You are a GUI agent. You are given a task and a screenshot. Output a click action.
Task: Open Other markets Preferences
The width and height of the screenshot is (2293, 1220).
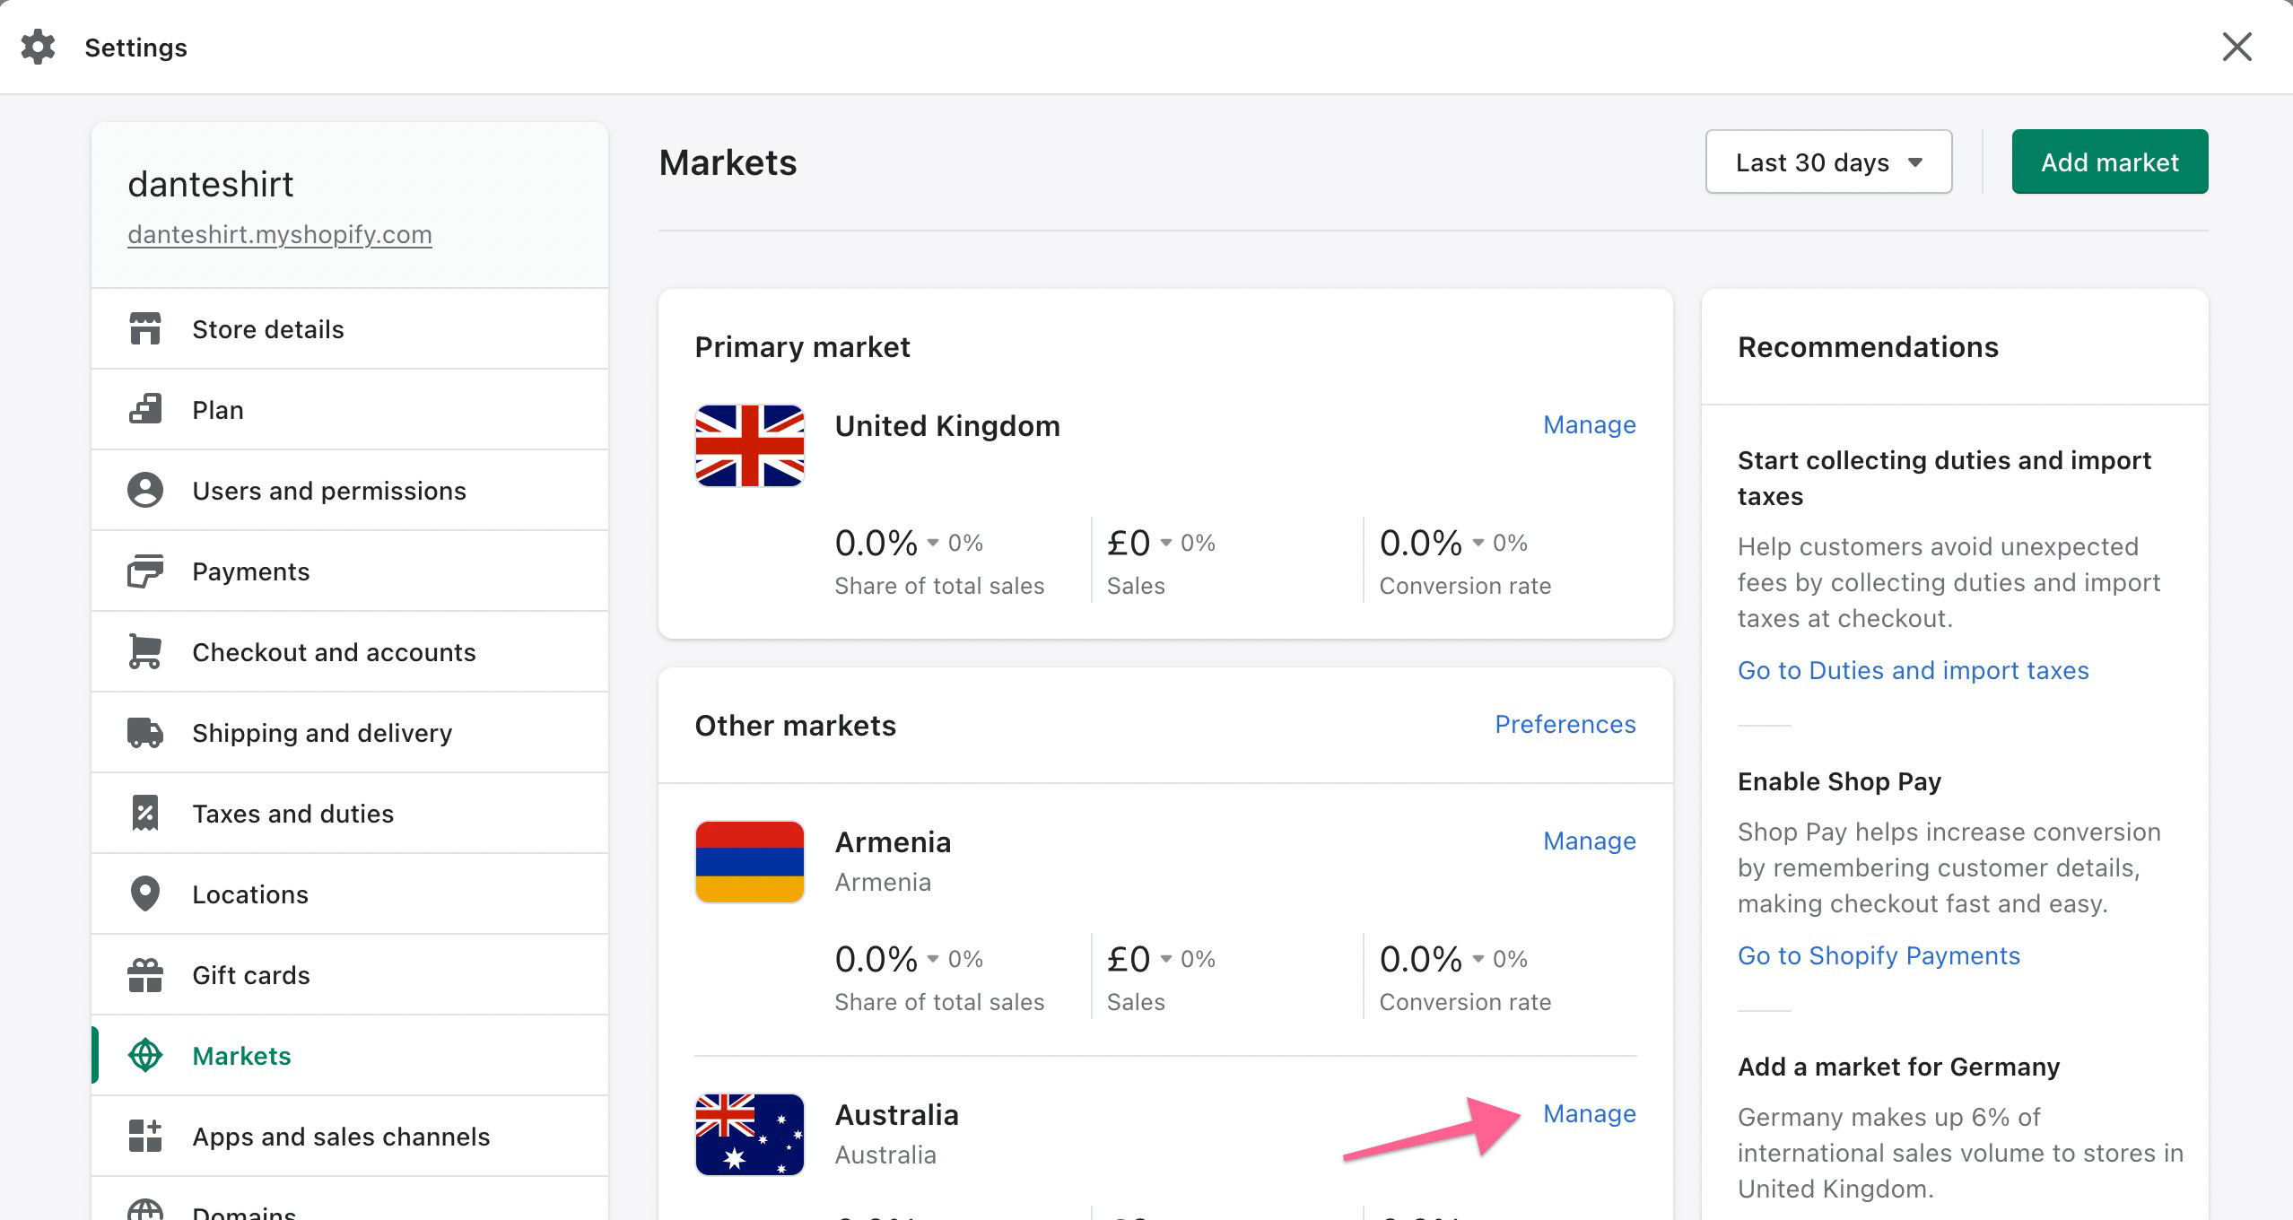click(1565, 724)
